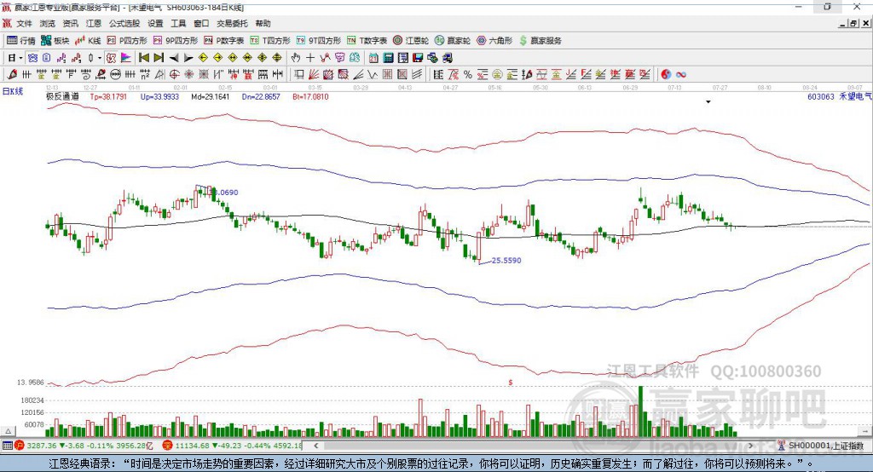The height and width of the screenshot is (472, 873).
Task: Switch to the K线 chart view
Action: click(x=89, y=41)
